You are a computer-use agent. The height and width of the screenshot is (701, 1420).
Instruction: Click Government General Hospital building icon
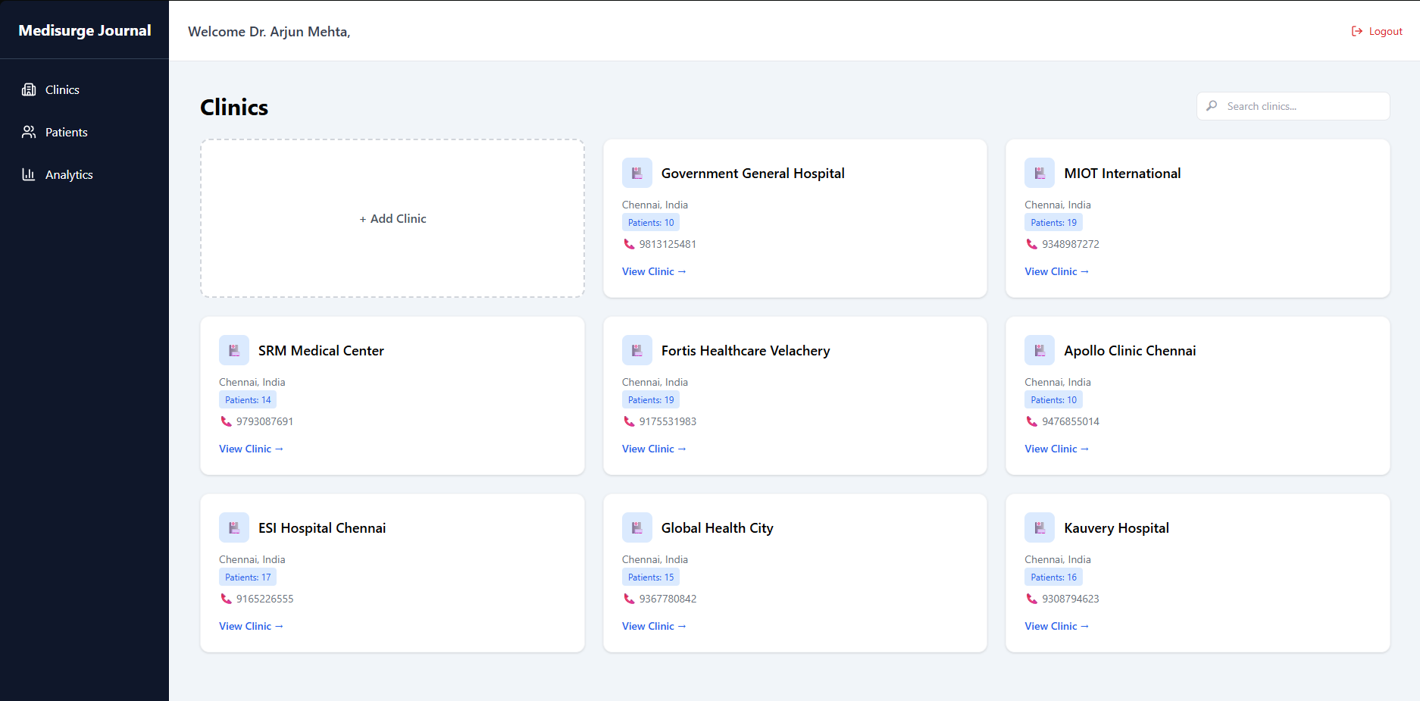(x=637, y=173)
